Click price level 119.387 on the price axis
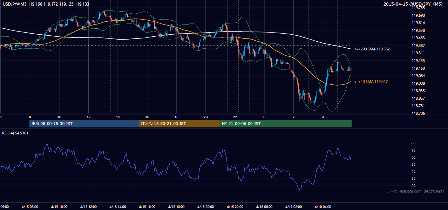This screenshot has height=210, width=448. (x=418, y=45)
